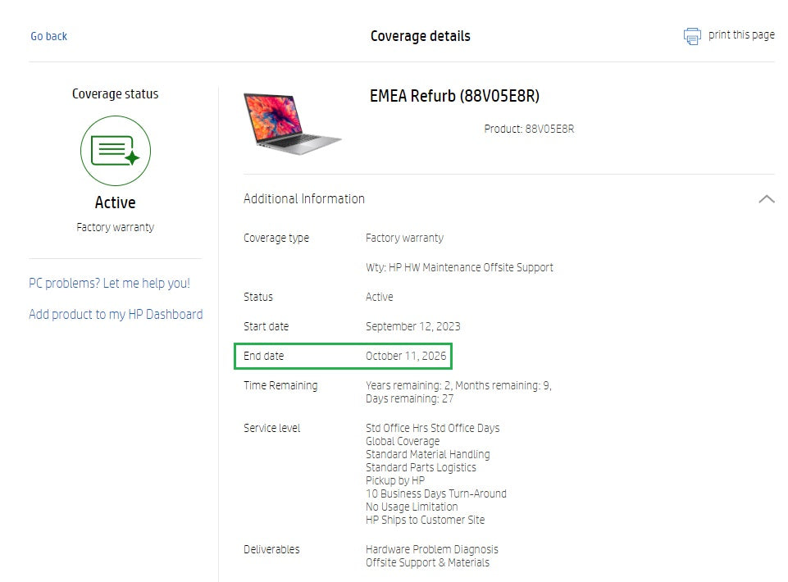Click the 'Wty: HP HW Maintenance Offsite Support' text
788x582 pixels.
coord(459,267)
